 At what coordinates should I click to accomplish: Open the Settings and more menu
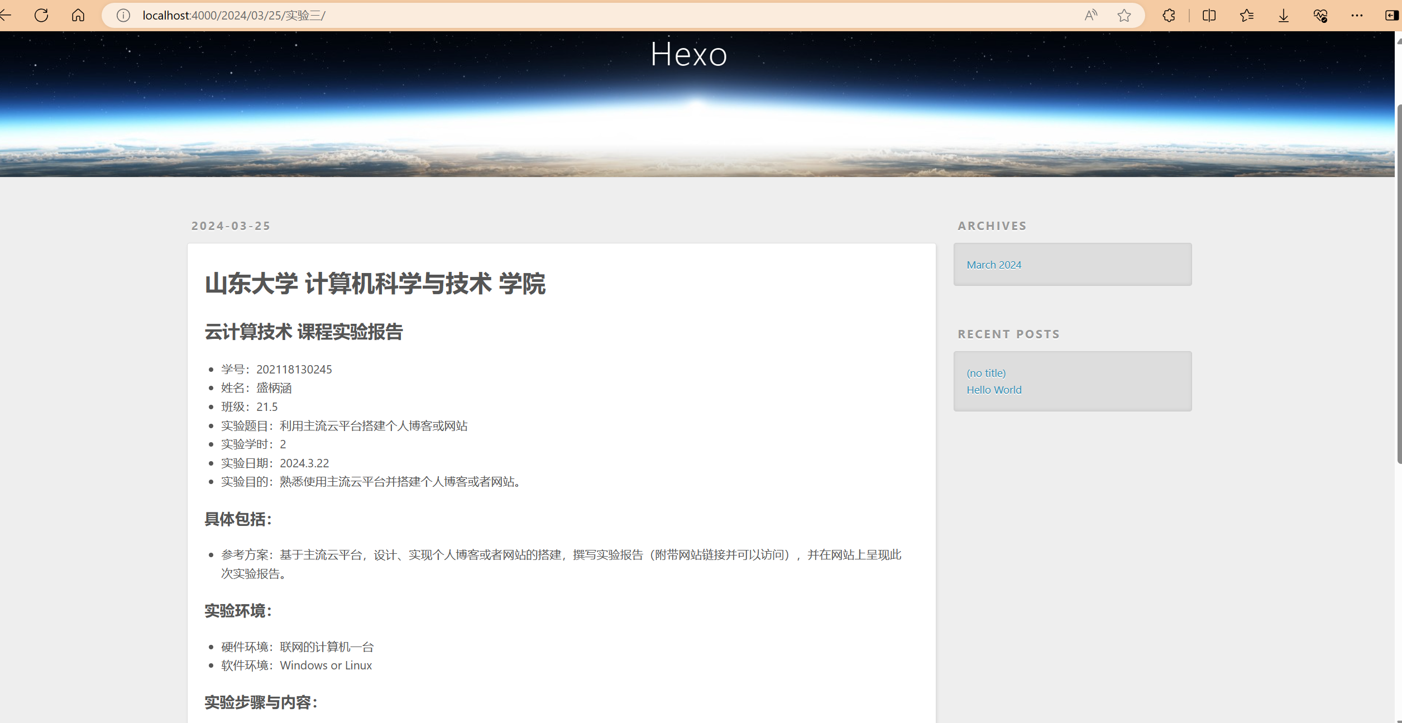point(1357,15)
